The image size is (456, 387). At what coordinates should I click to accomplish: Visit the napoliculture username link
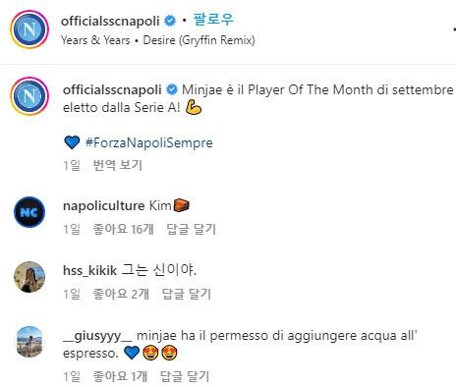pos(103,206)
